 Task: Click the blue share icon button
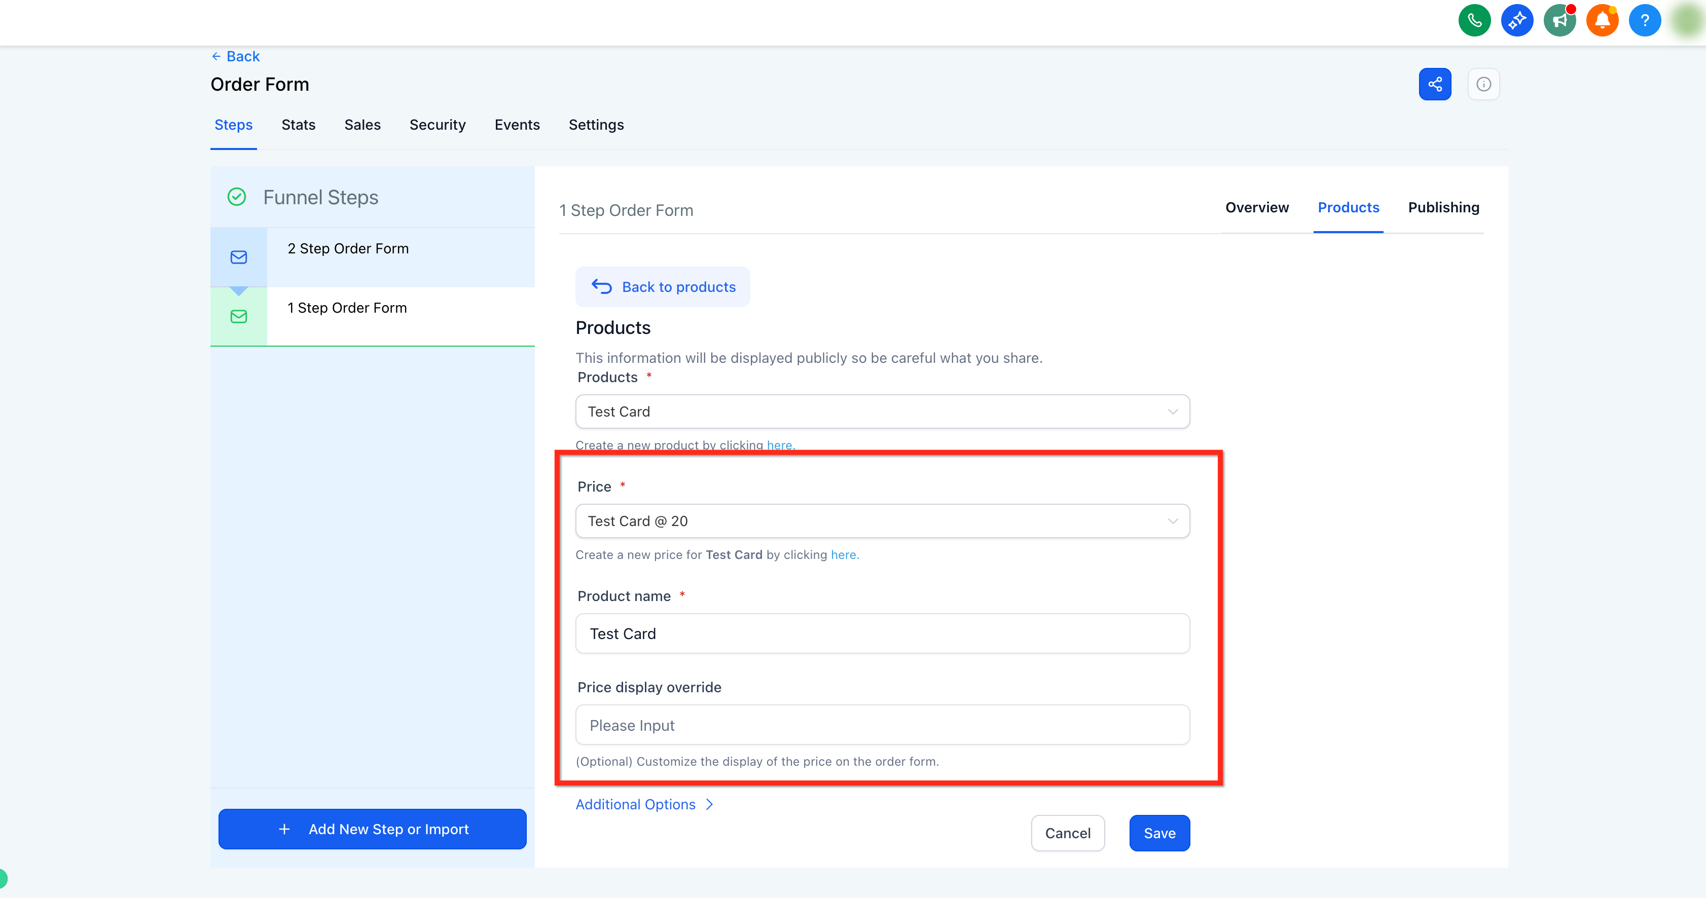1434,84
